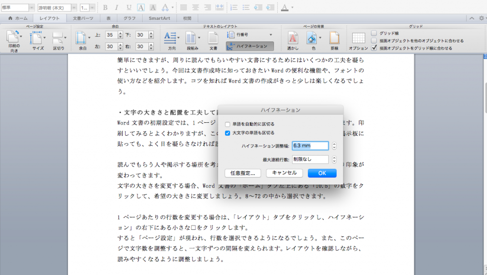Open the font name 游明朝 dropdown
Viewport: 487px width, 275px height.
pyautogui.click(x=74, y=8)
